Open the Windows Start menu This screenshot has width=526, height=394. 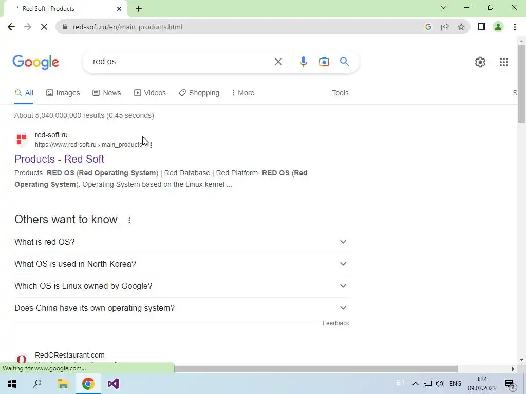(x=12, y=384)
